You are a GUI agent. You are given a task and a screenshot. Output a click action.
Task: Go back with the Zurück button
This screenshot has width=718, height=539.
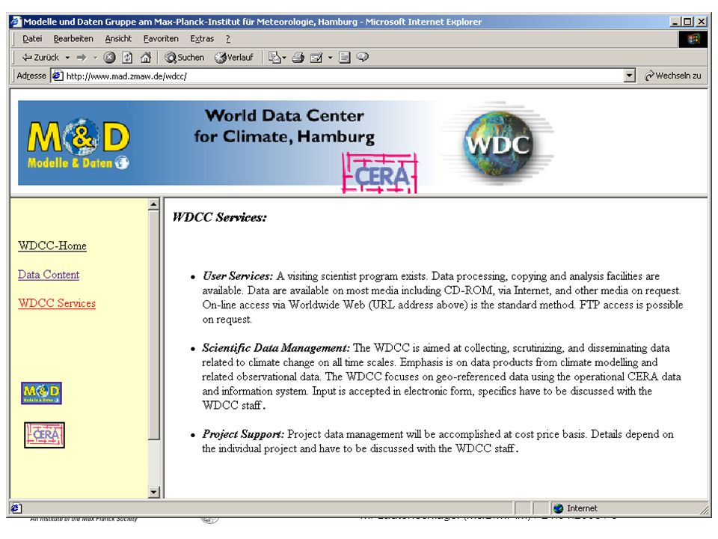point(40,58)
